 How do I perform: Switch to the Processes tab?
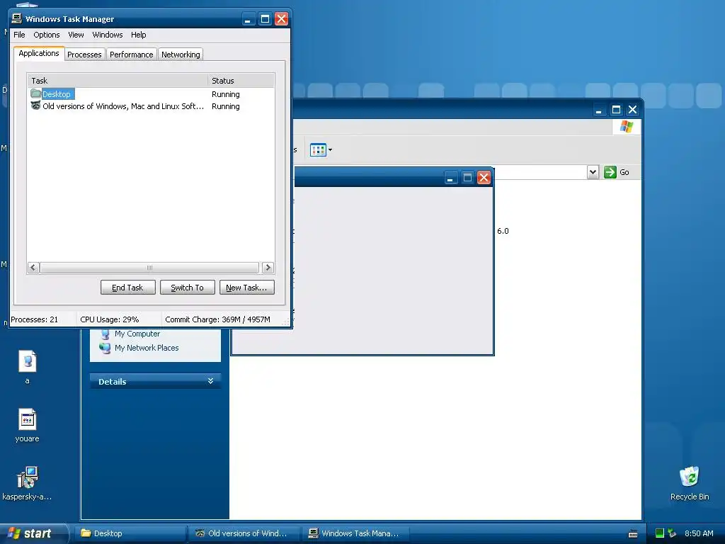tap(84, 55)
